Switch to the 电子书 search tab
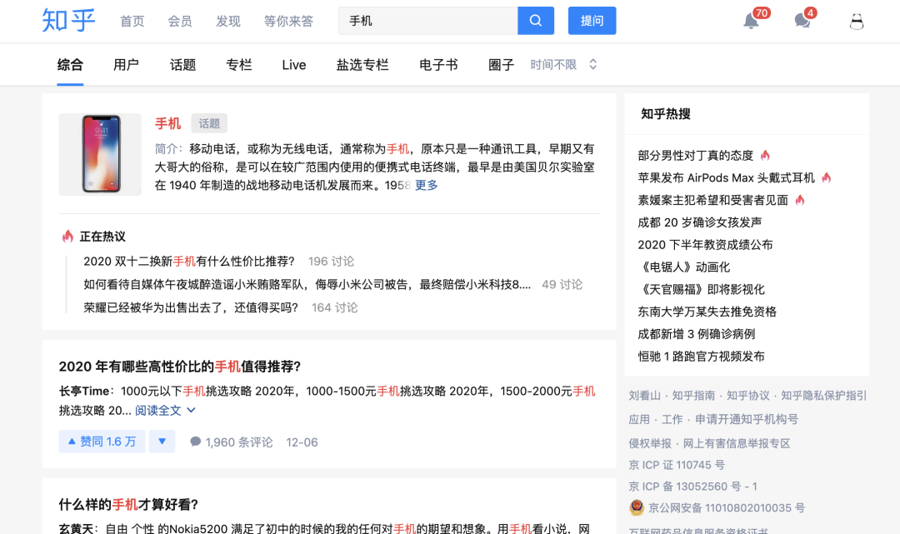900x534 pixels. tap(438, 65)
